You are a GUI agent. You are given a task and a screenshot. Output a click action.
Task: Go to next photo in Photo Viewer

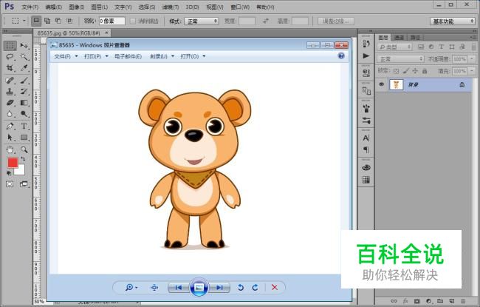point(219,288)
